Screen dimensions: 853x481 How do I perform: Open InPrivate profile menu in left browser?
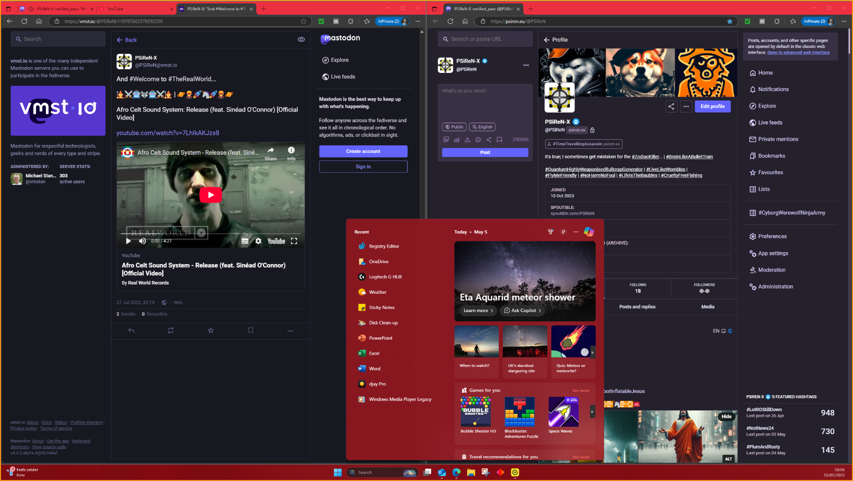coord(393,21)
